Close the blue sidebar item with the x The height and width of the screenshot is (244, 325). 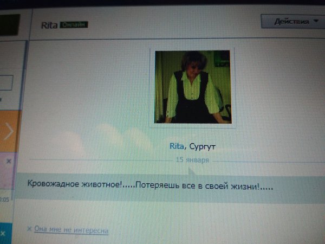click(x=3, y=233)
